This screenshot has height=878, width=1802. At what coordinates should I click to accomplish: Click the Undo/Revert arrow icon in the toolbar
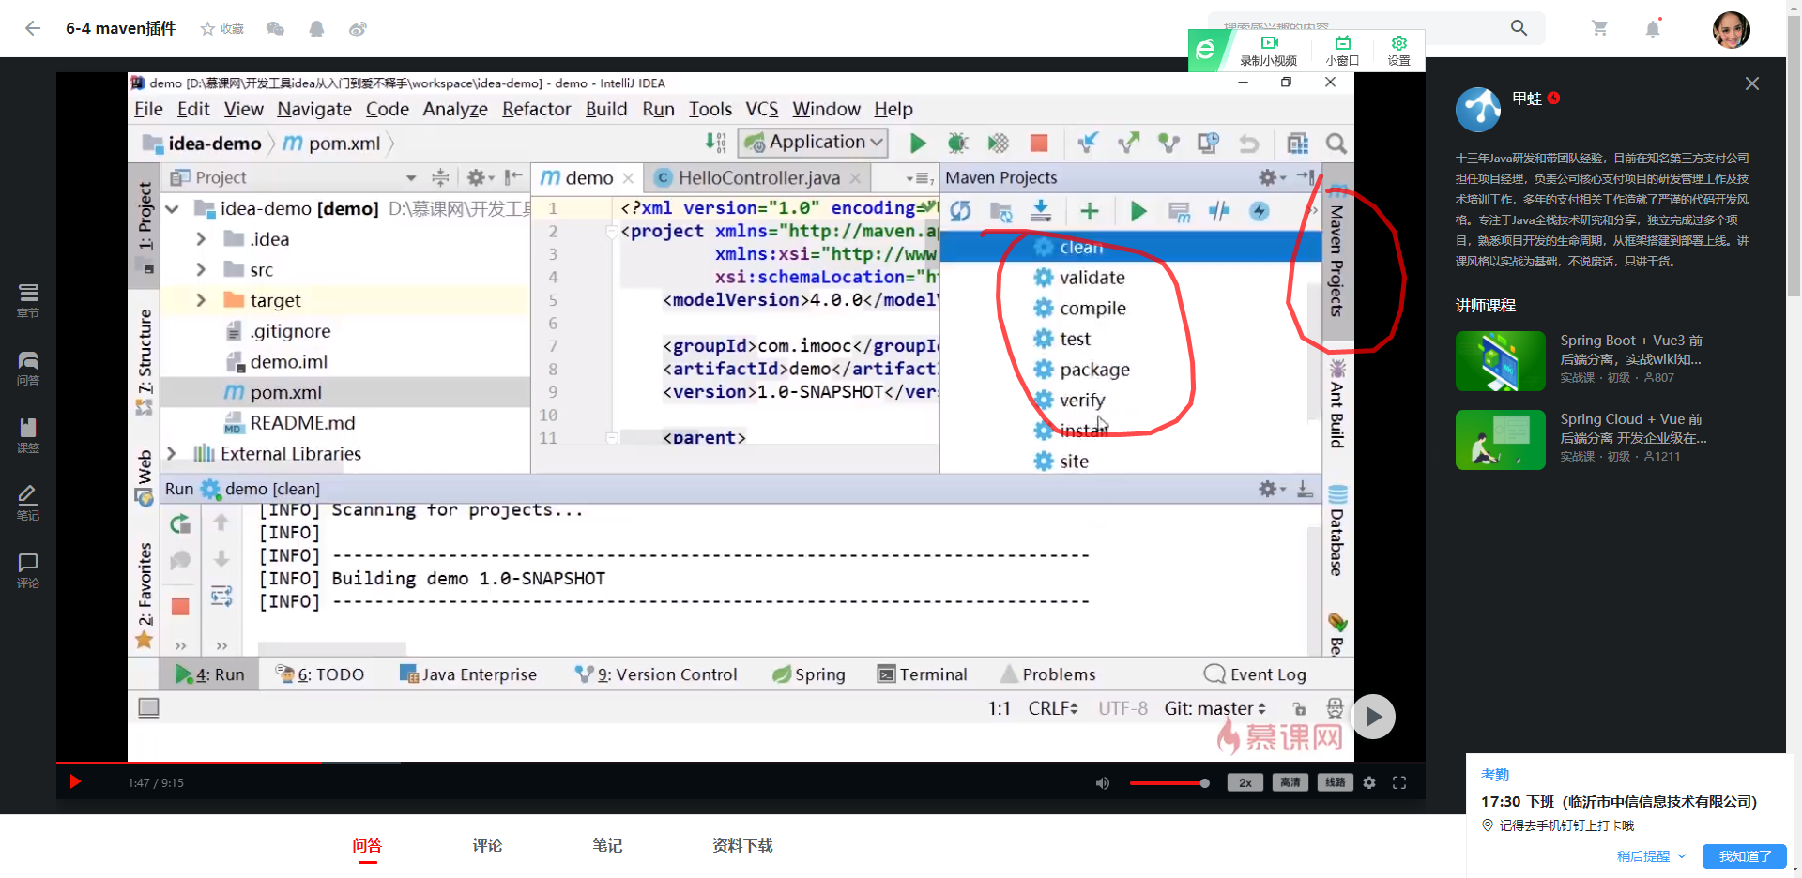point(1248,144)
